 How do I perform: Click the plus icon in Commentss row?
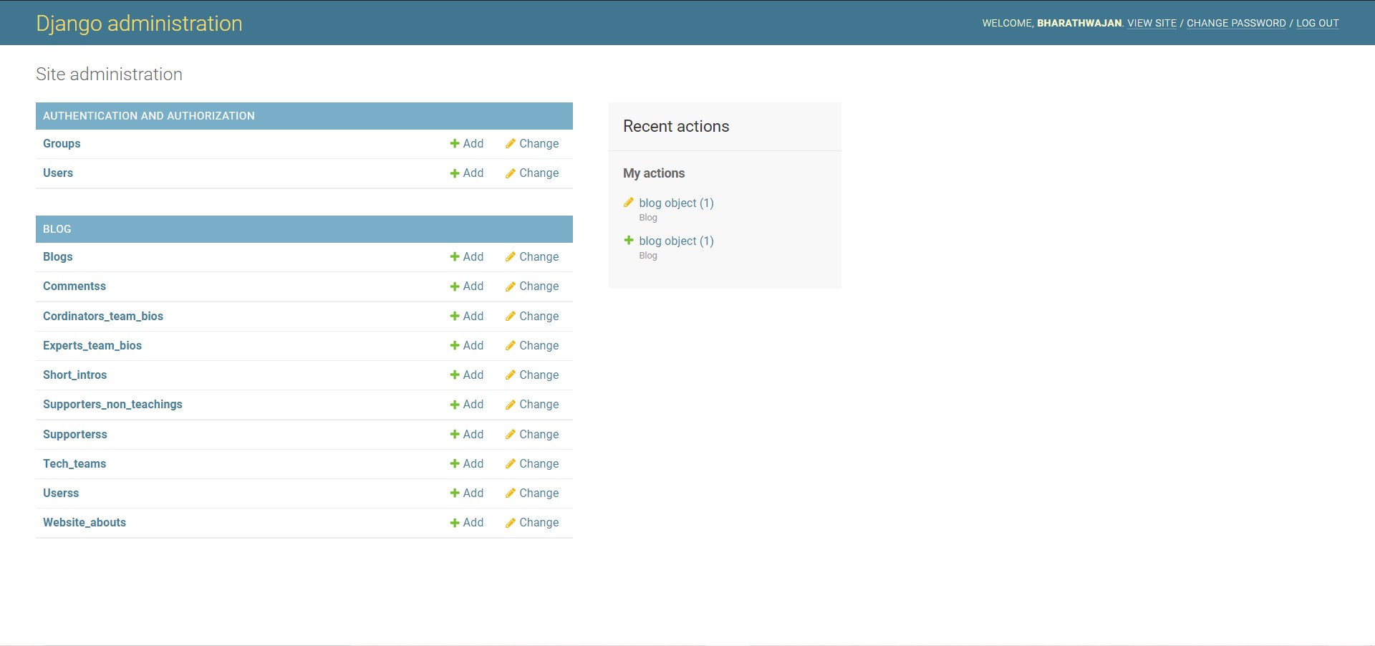[455, 286]
